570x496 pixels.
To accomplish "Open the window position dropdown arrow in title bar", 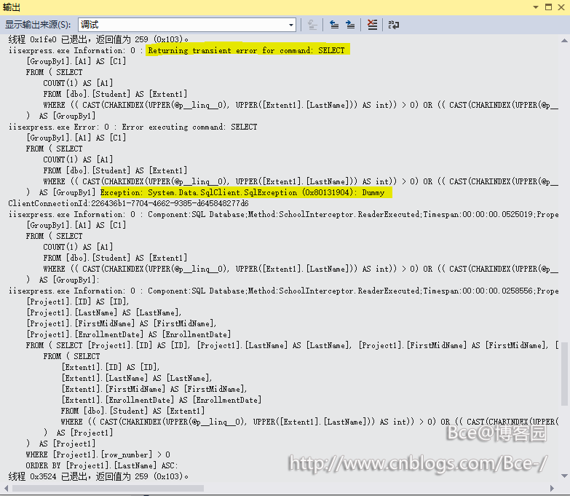I will 536,7.
